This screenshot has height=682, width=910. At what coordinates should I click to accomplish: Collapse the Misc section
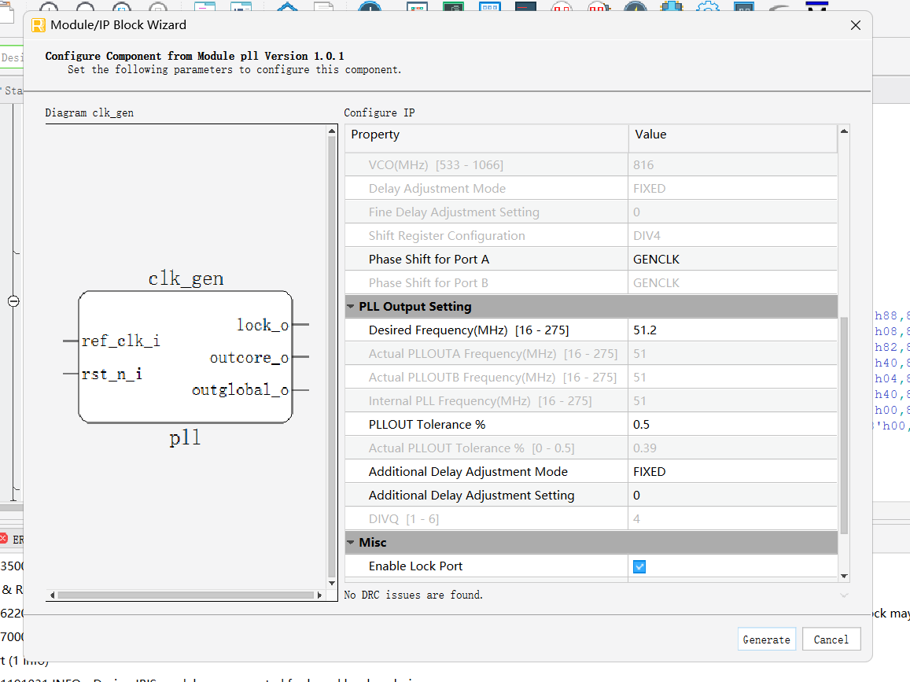351,543
